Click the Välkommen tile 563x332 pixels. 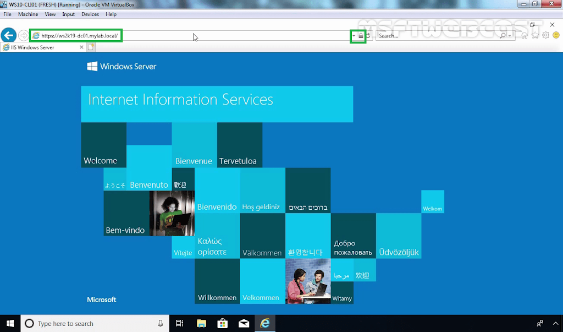(262, 236)
